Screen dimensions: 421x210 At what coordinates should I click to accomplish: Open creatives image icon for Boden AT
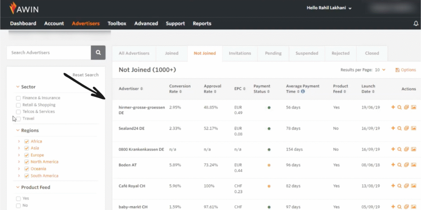pyautogui.click(x=414, y=165)
